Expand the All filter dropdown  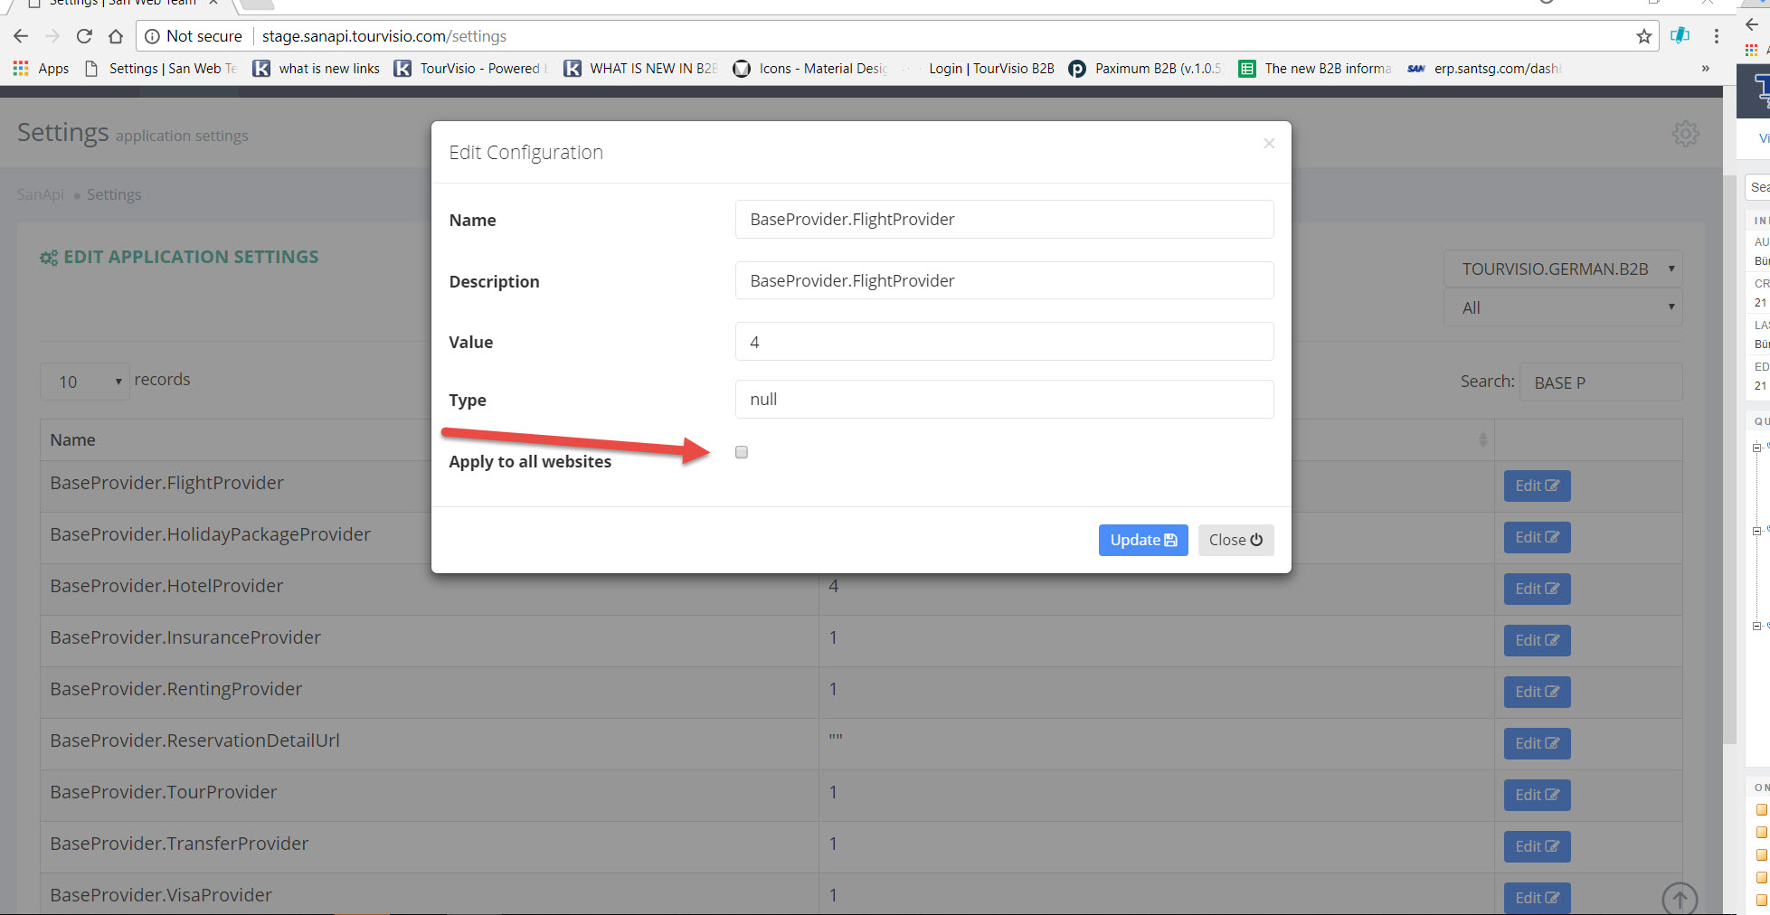pyautogui.click(x=1563, y=308)
